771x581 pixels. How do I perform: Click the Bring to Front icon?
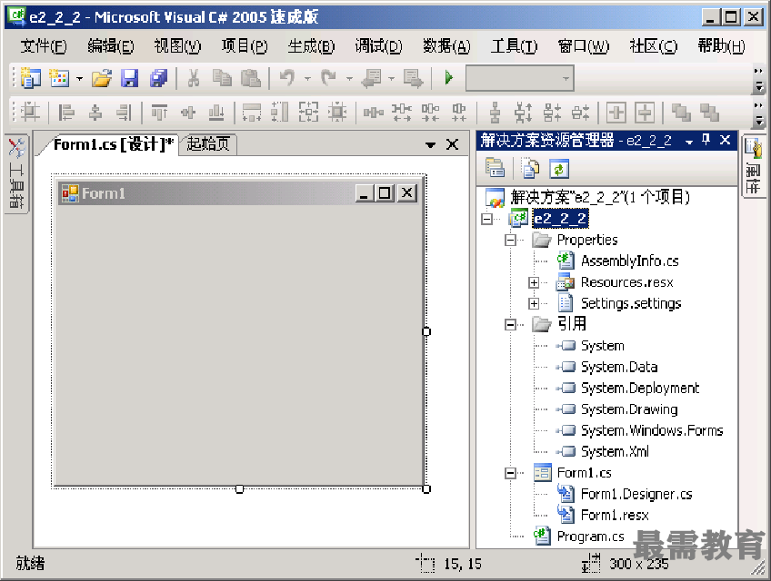(681, 113)
